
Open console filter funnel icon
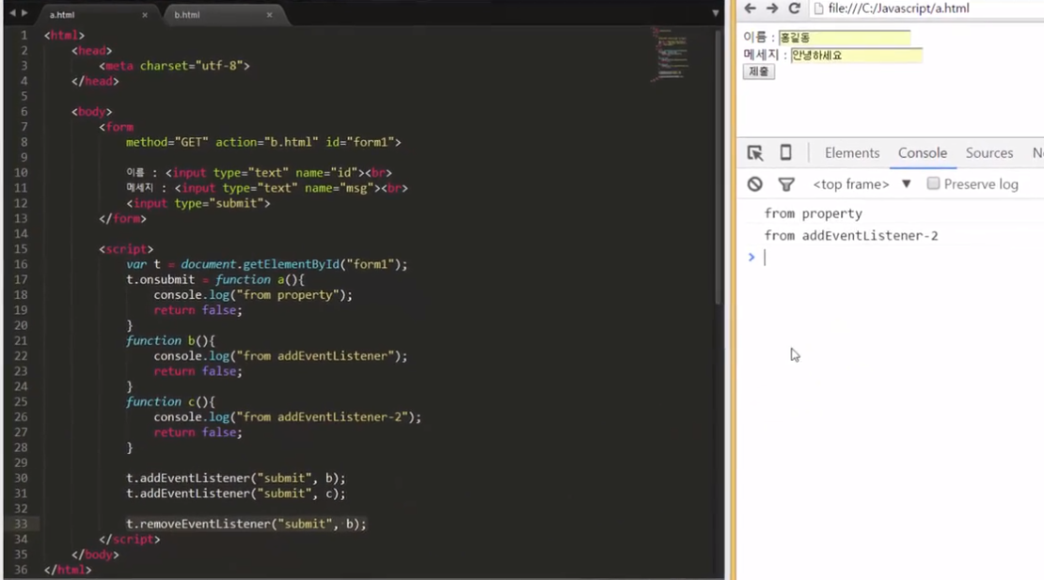click(x=786, y=184)
